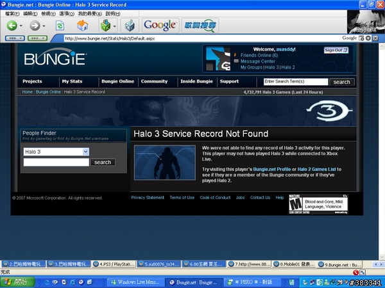Open the PEKO conversation taskbar button
This screenshot has height=288, width=385.
252,282
